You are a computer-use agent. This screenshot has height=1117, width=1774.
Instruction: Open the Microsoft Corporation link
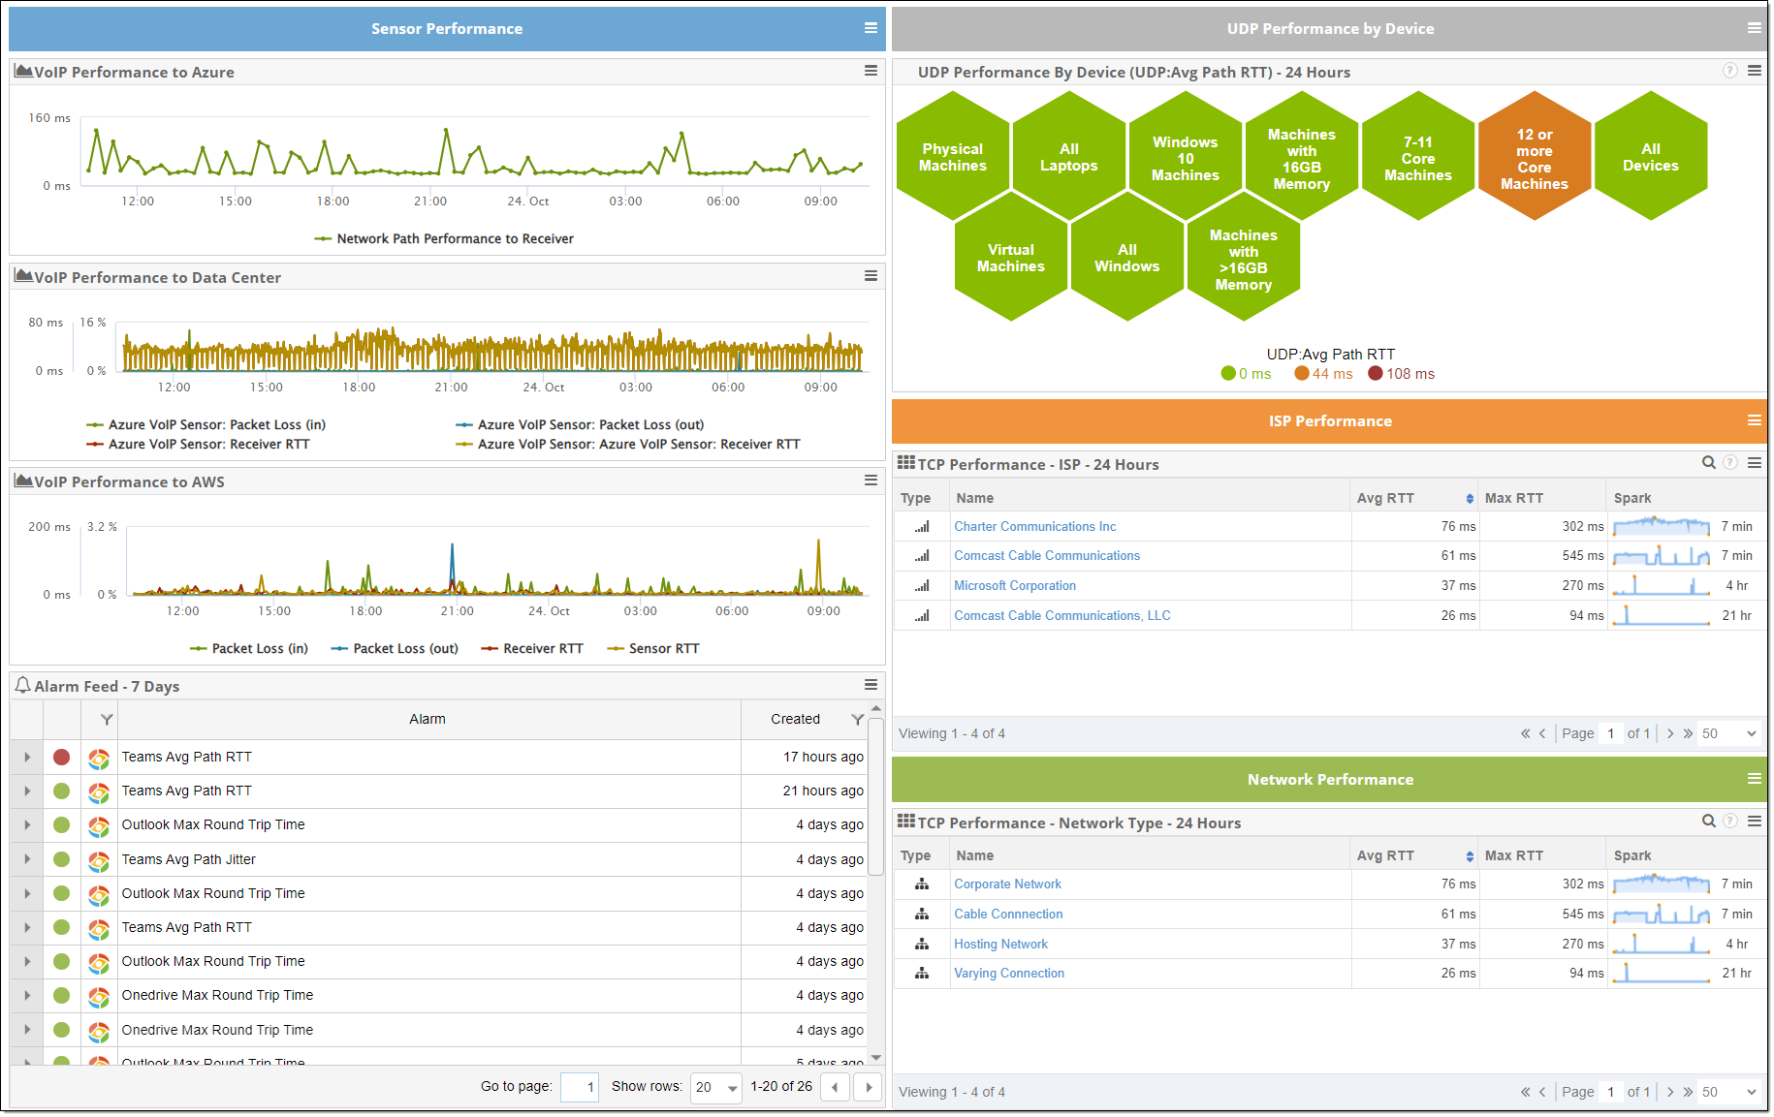click(x=1015, y=585)
